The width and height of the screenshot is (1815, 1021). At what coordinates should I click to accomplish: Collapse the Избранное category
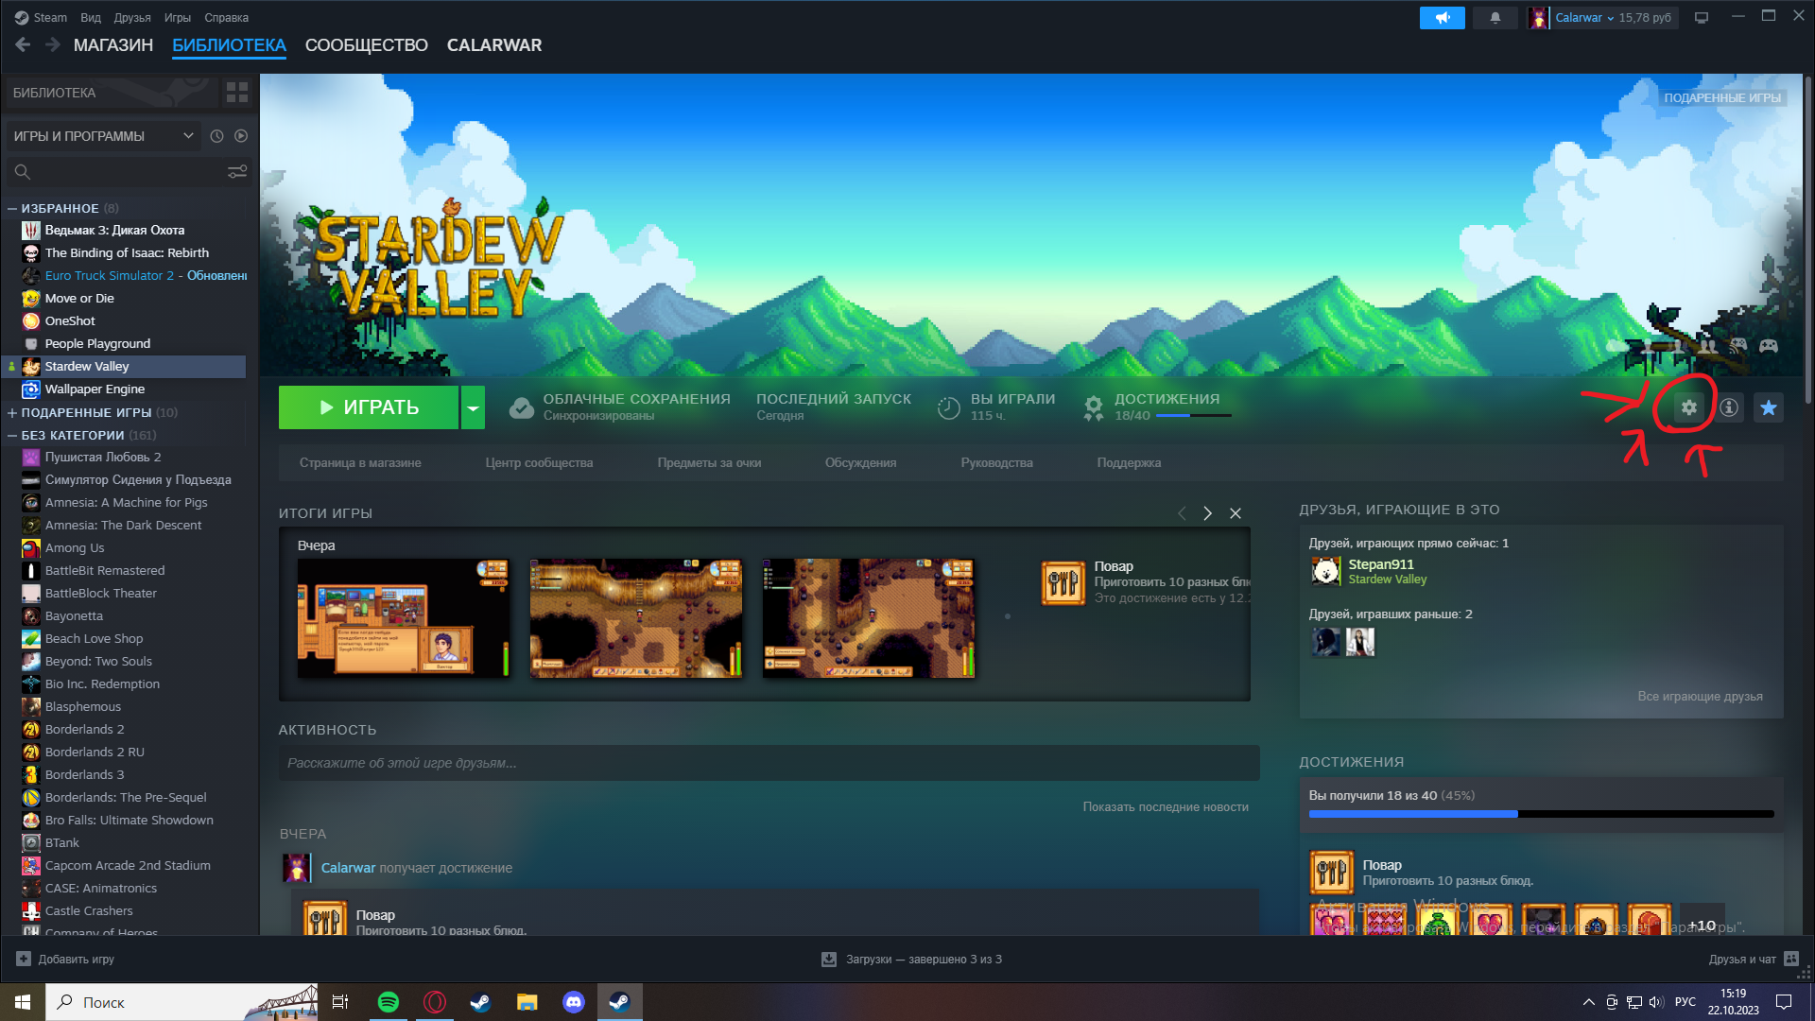12,208
